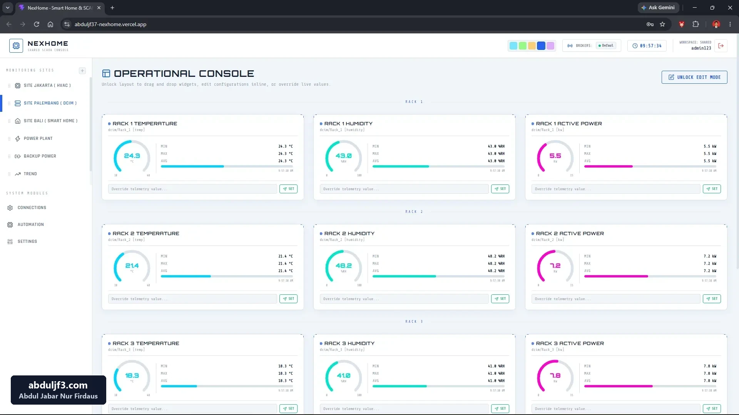Open the Trend page
Screen dimensions: 739x415
[30, 174]
